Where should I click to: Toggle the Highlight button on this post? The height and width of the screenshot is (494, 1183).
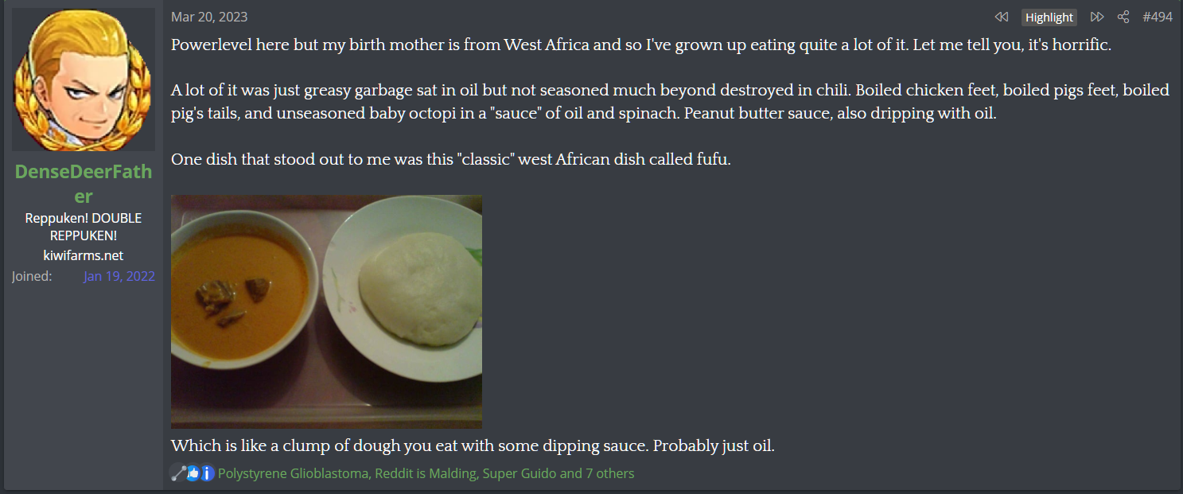[1049, 18]
